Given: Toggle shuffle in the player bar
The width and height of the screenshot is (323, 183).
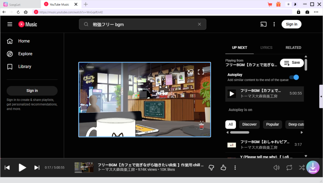Looking at the screenshot, I should (x=301, y=168).
